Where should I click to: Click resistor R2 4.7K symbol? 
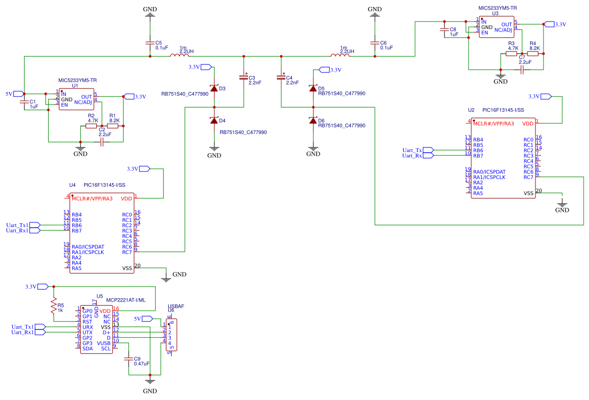point(91,126)
